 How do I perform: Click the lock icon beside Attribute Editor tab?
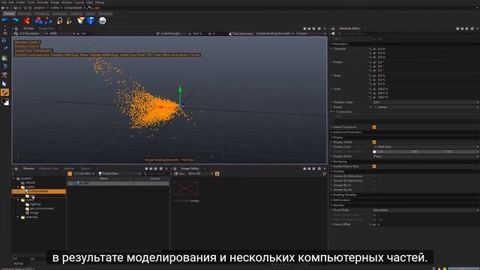pyautogui.click(x=333, y=28)
